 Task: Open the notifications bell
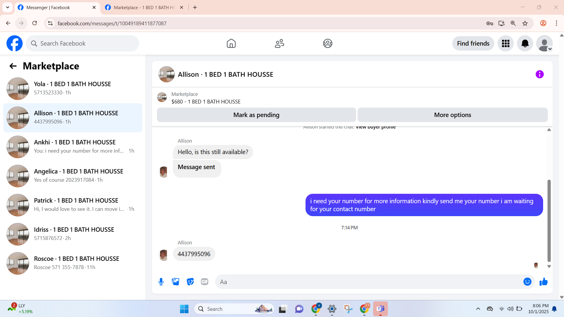[525, 44]
